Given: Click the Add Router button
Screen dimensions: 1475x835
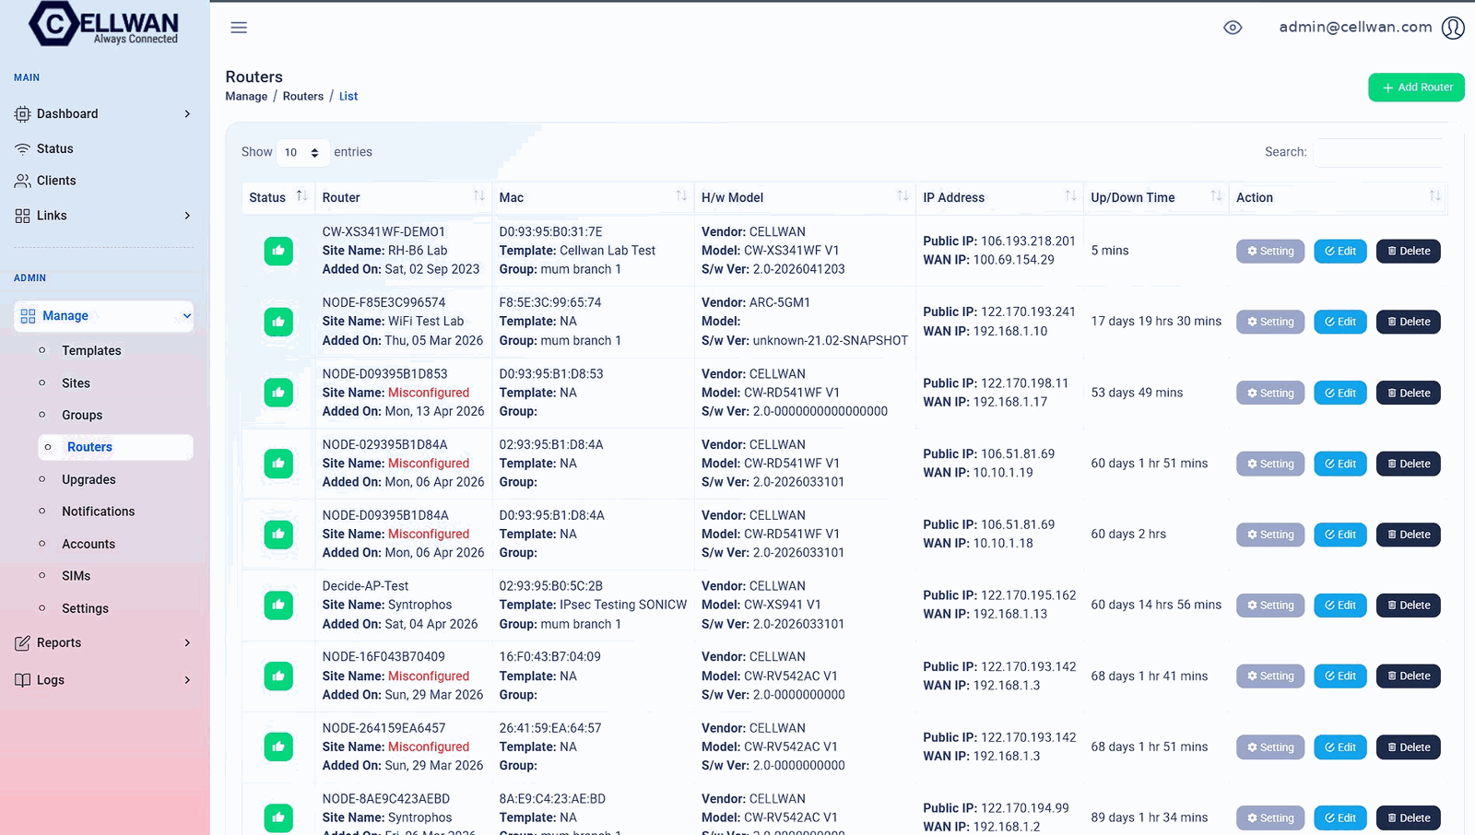Looking at the screenshot, I should (1416, 88).
